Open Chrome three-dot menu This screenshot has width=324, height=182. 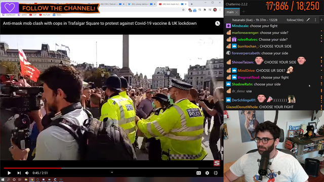point(220,10)
